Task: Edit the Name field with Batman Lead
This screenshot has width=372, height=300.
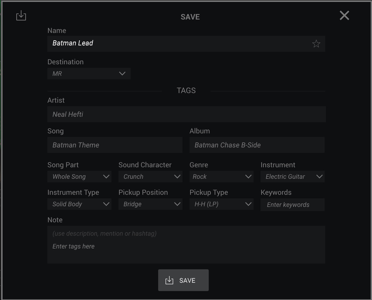Action: (186, 43)
